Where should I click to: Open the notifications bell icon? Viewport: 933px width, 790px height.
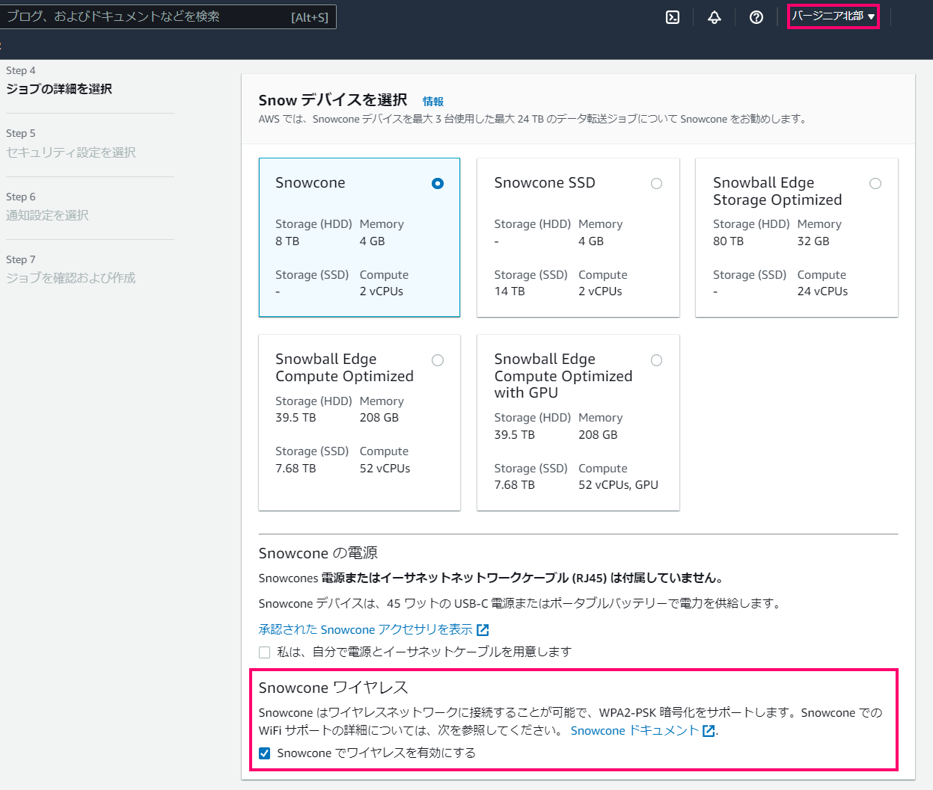(x=715, y=17)
